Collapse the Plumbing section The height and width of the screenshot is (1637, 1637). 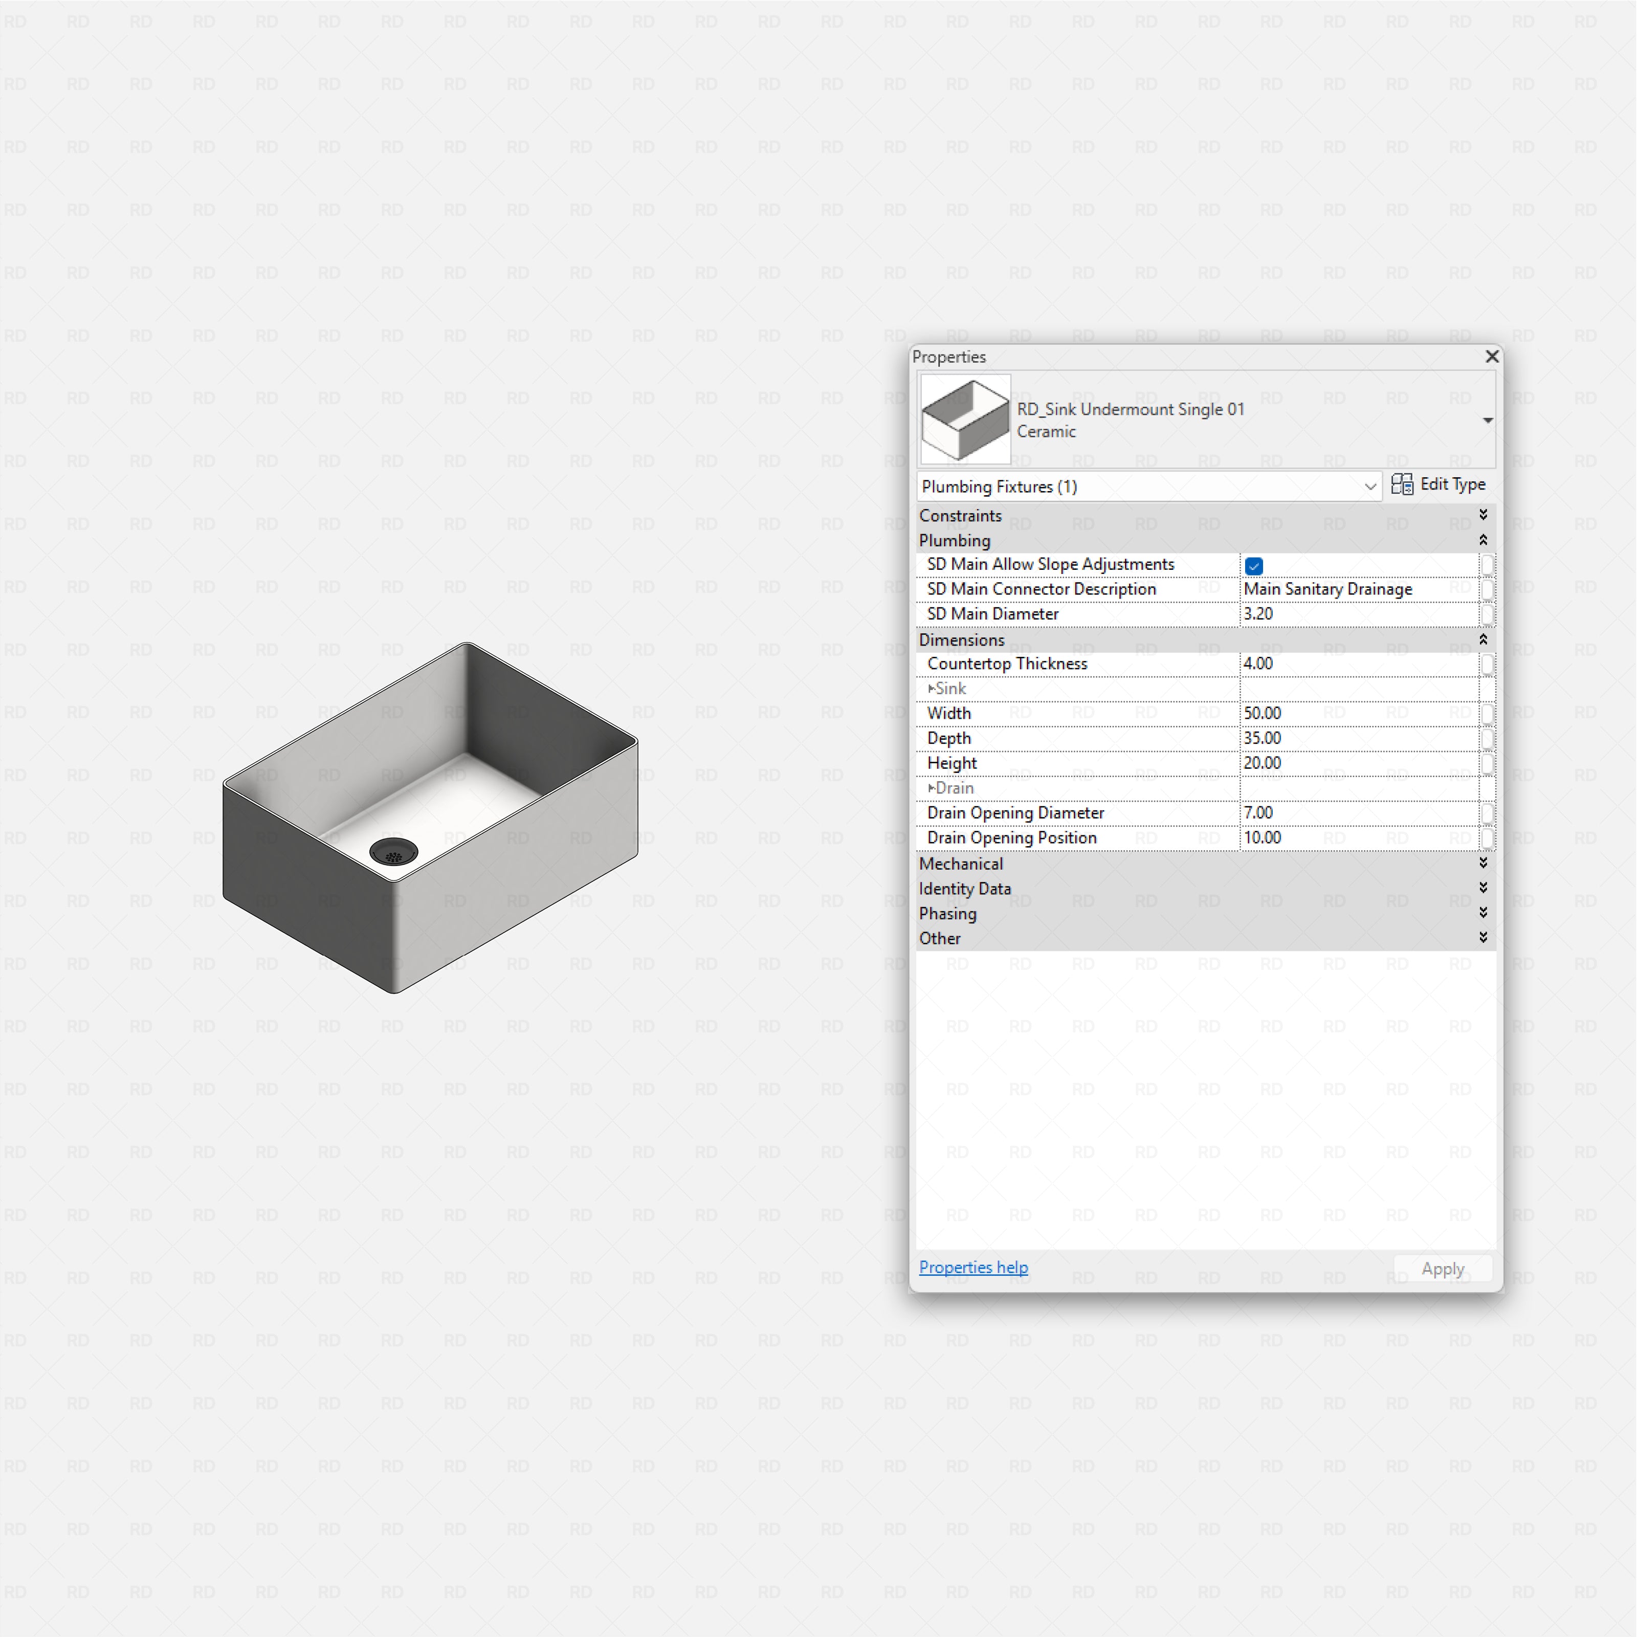point(1484,540)
